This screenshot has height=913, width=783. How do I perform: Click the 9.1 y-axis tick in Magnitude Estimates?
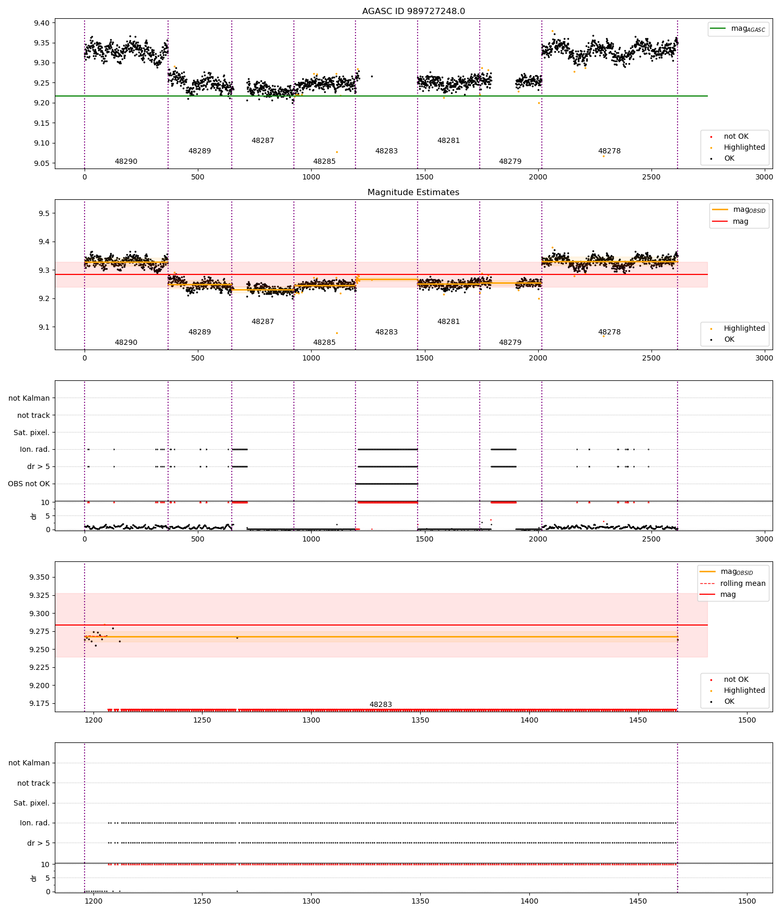(44, 327)
